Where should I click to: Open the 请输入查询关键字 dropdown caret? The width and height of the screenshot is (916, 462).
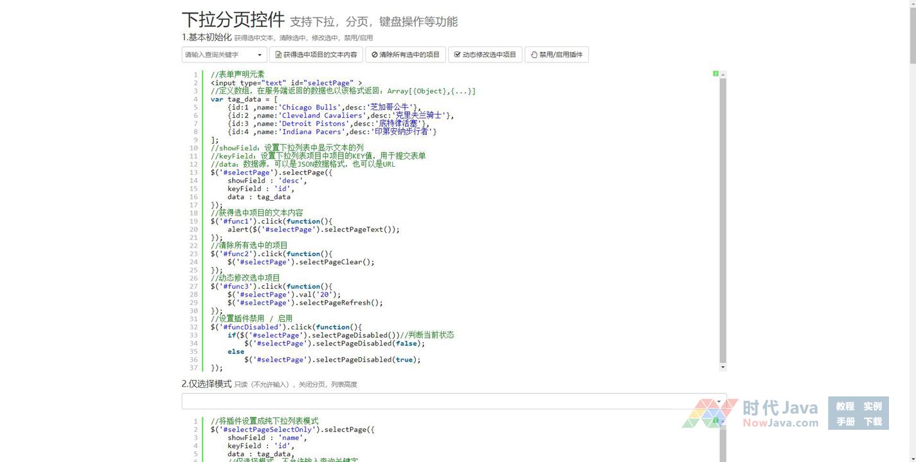(x=260, y=55)
